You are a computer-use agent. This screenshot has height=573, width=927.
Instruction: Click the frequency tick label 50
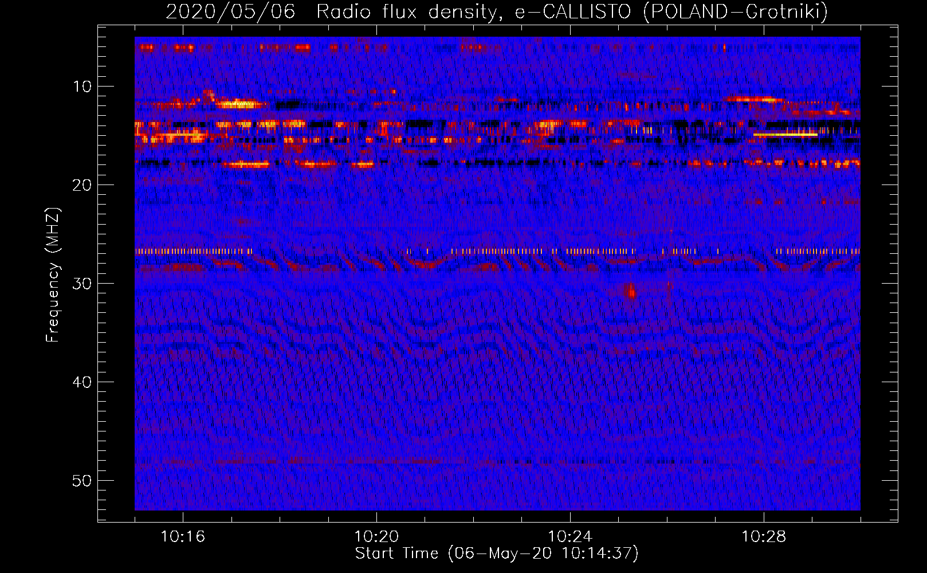click(x=82, y=481)
